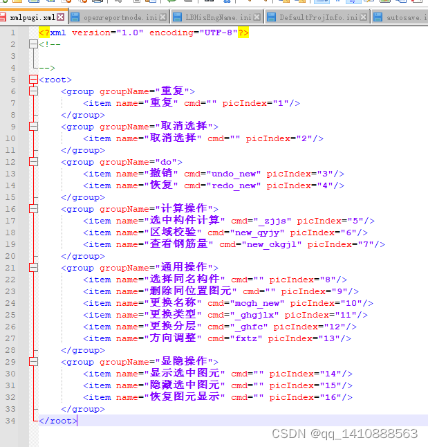Click the item name 显示选中图元
428x447 pixels.
point(185,373)
